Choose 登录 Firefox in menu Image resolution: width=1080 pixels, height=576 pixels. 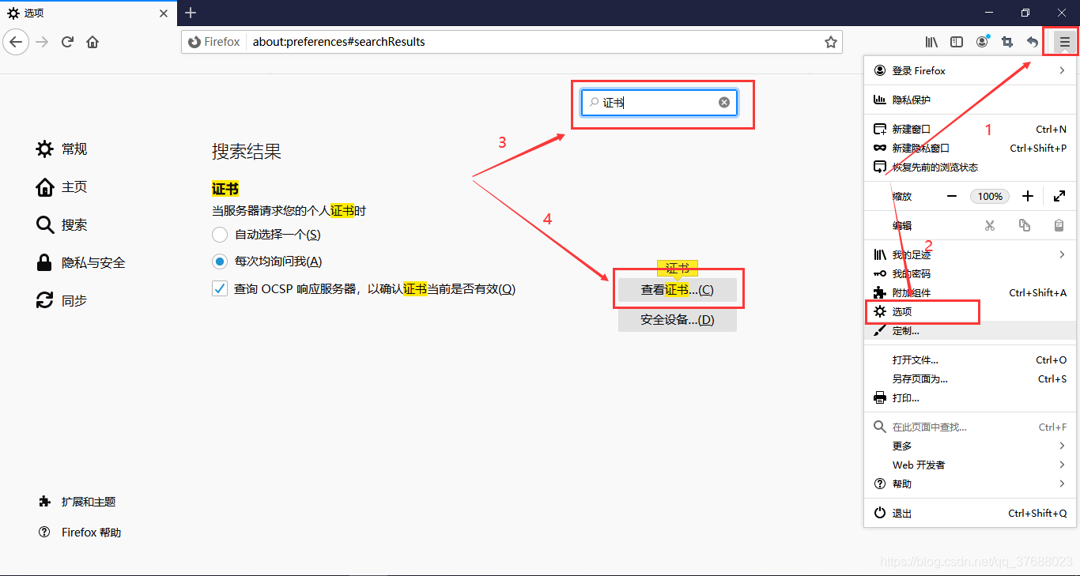point(970,70)
